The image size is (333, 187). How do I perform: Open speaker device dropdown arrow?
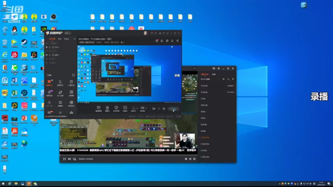click(146, 108)
